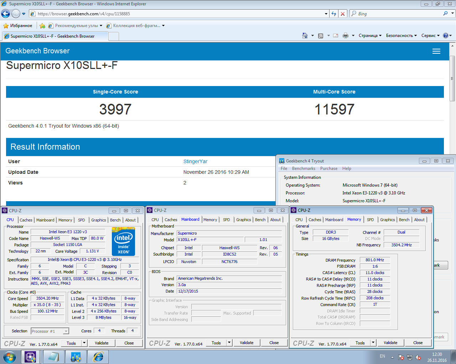The width and height of the screenshot is (456, 364).
Task: Select the Supermicro X10SLL+-F browser tab
Action: (x=55, y=36)
